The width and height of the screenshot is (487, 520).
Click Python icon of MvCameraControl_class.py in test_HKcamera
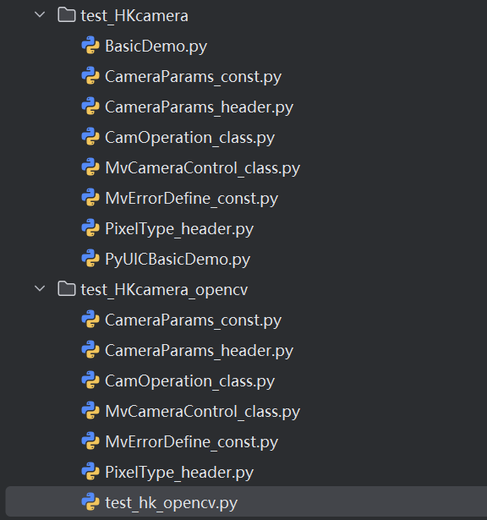(x=90, y=167)
